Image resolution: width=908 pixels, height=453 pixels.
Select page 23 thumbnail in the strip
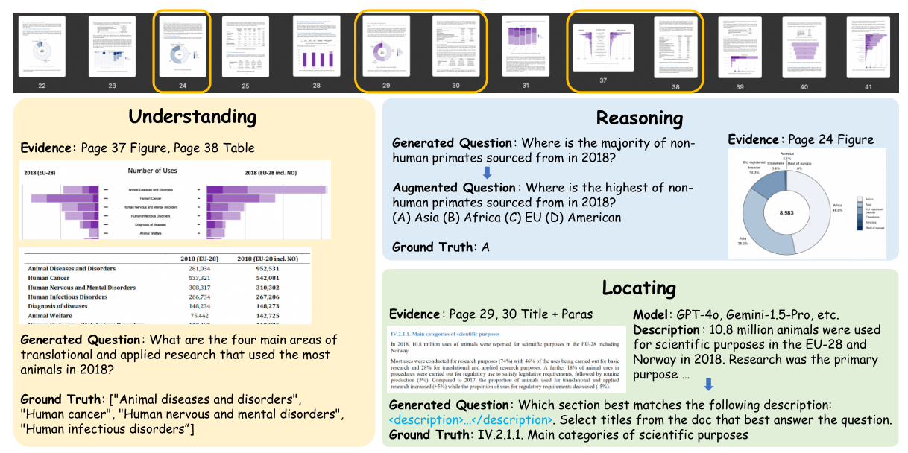coord(113,46)
